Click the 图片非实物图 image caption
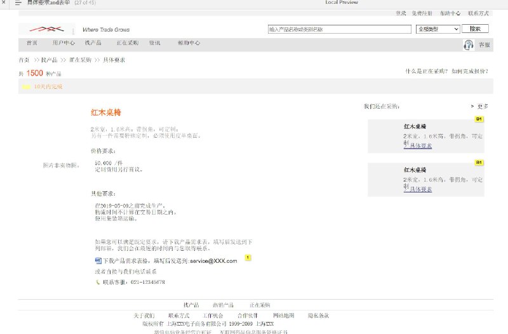The height and width of the screenshot is (334, 508). (x=61, y=166)
